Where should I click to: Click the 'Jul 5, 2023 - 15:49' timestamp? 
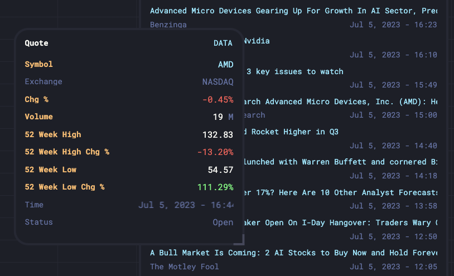[393, 85]
